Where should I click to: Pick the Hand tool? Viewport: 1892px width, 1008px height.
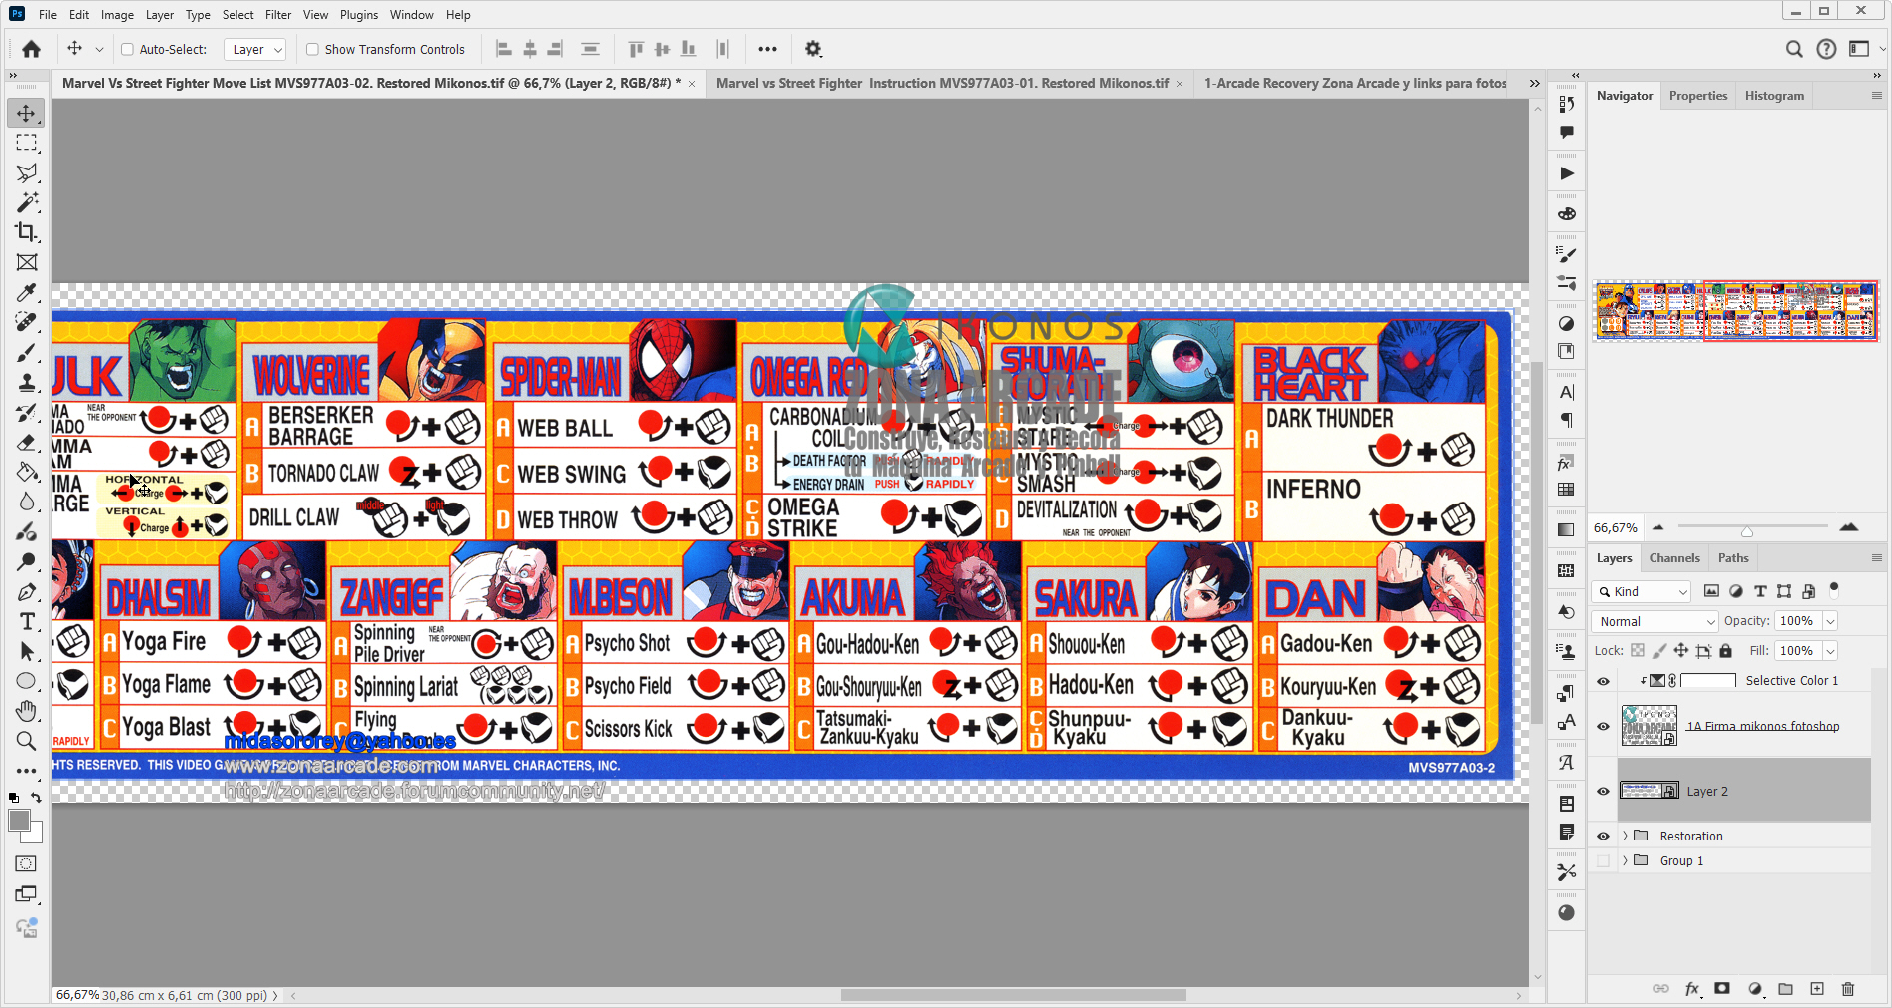[x=26, y=711]
